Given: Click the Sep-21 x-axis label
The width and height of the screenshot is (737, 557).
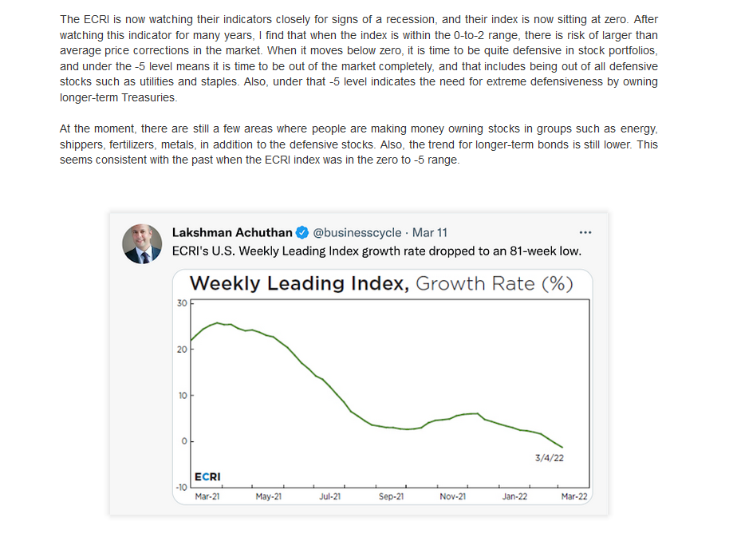Looking at the screenshot, I should [x=391, y=496].
